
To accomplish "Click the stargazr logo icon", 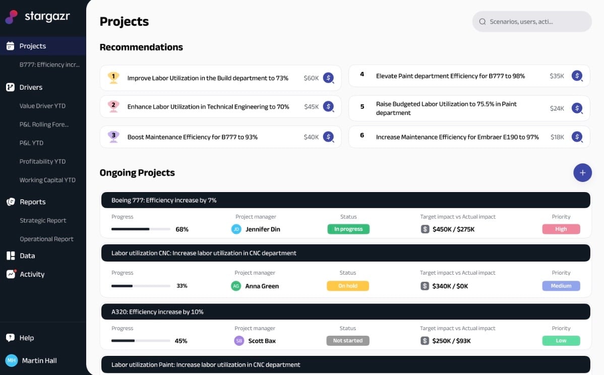I will pos(12,17).
